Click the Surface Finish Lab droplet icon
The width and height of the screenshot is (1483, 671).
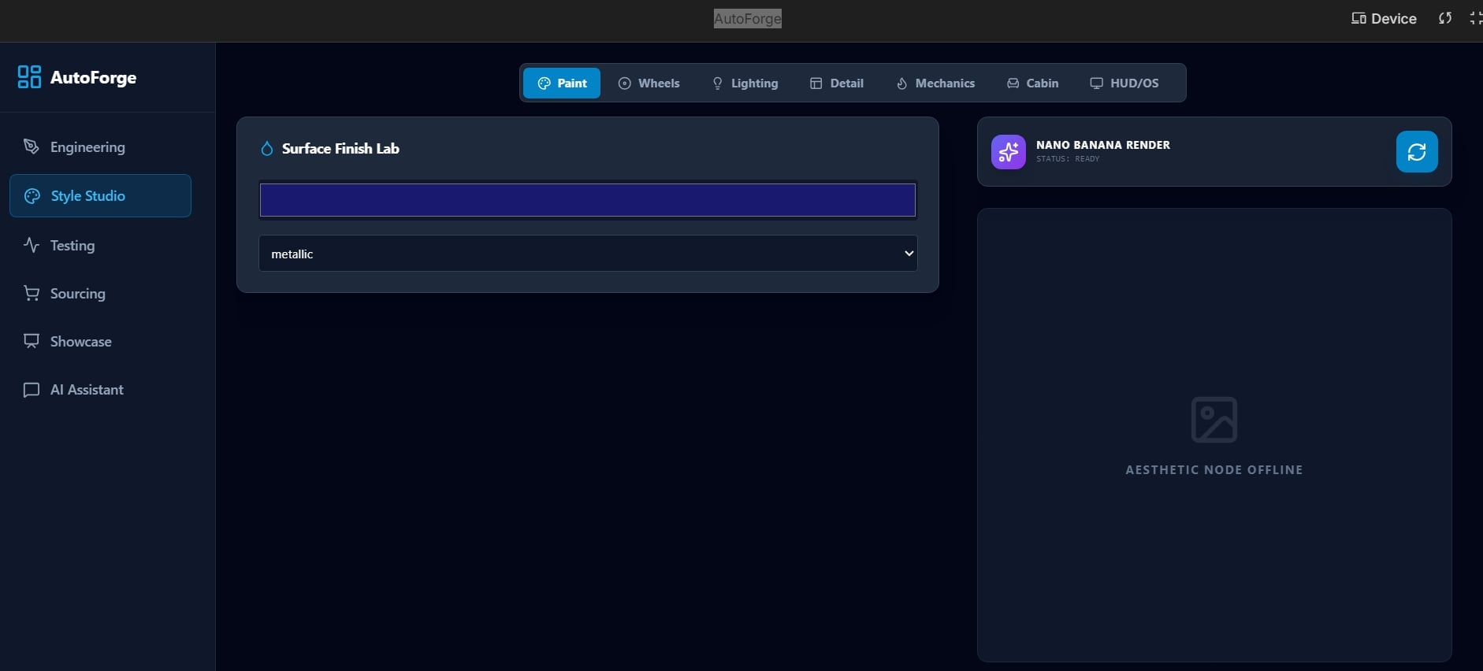pos(267,149)
